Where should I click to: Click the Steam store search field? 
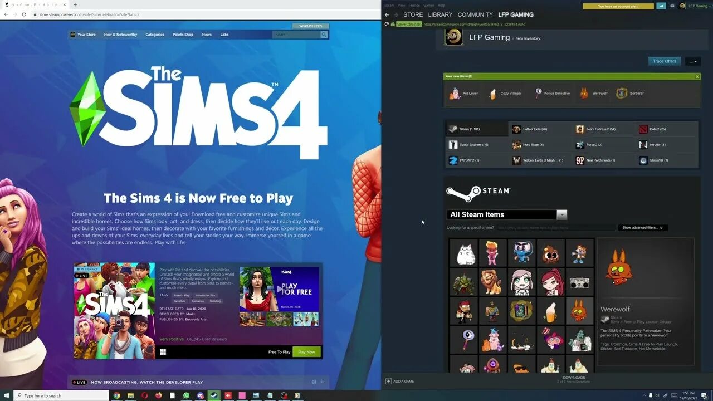point(296,35)
